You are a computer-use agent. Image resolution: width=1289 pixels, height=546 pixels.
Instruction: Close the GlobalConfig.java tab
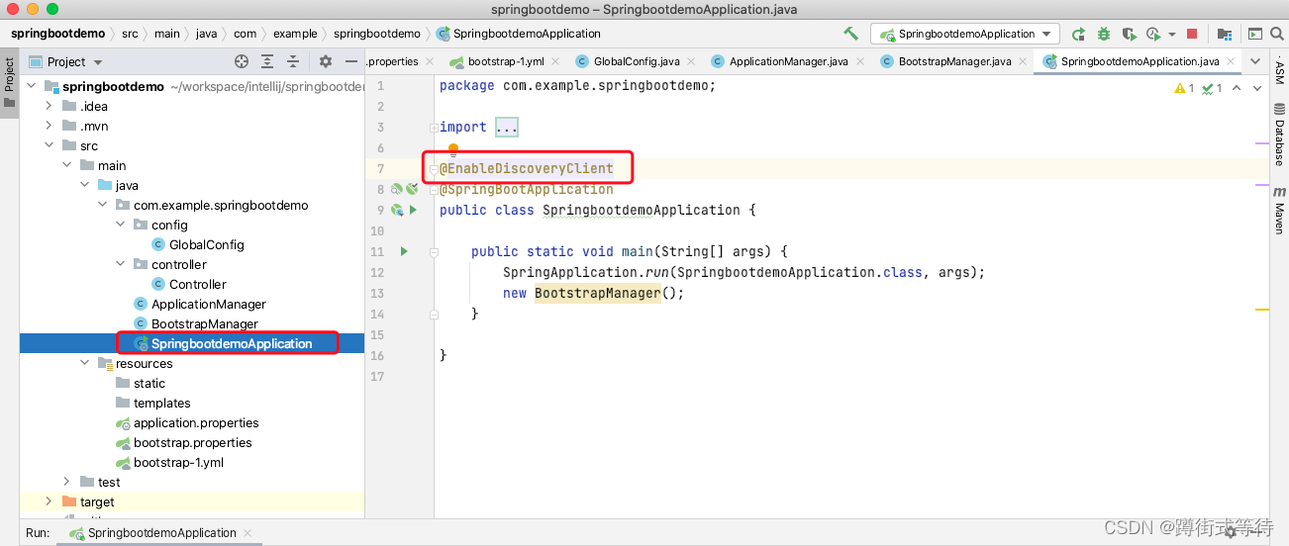[x=689, y=61]
